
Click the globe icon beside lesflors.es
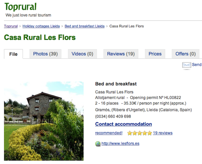pyautogui.click(x=98, y=144)
